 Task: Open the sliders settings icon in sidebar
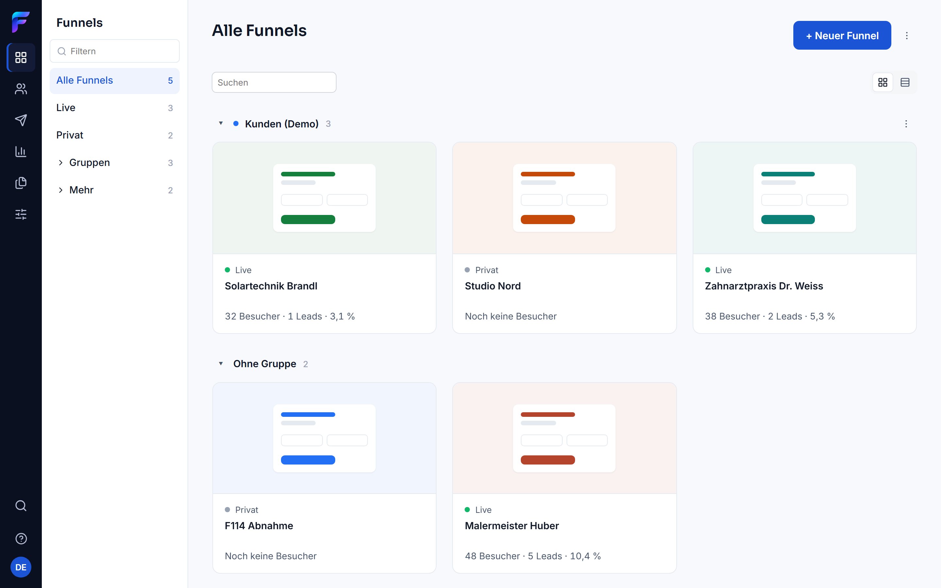(x=21, y=214)
